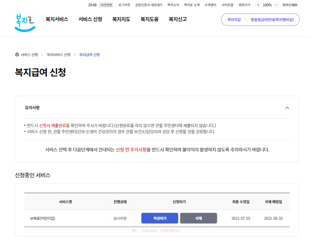Open 맞춤형급여안내(복지멤버십) link
Viewport: 311px width, 239px height.
pyautogui.click(x=272, y=20)
